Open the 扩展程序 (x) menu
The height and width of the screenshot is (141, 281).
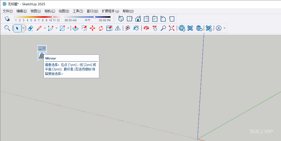point(110,11)
